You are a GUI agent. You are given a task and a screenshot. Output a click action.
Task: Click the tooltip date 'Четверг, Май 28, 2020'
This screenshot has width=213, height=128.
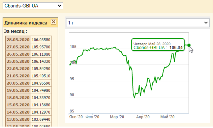click(152, 44)
